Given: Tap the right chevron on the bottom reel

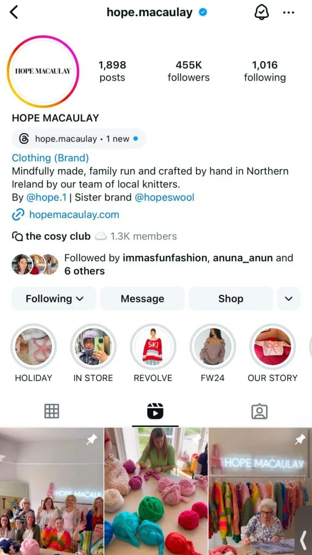Looking at the screenshot, I should pos(303,539).
